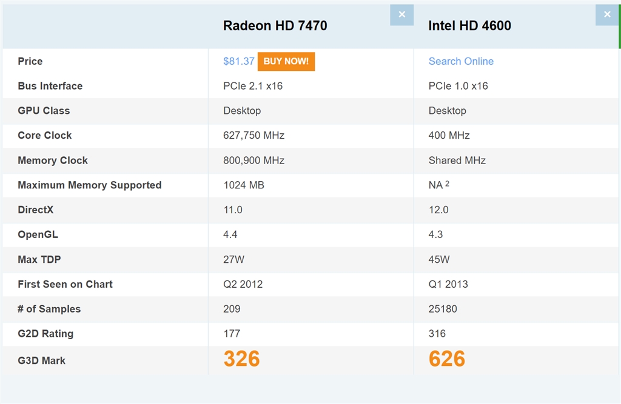Click the Intel HD 4600 heading
This screenshot has width=621, height=404.
pos(469,25)
